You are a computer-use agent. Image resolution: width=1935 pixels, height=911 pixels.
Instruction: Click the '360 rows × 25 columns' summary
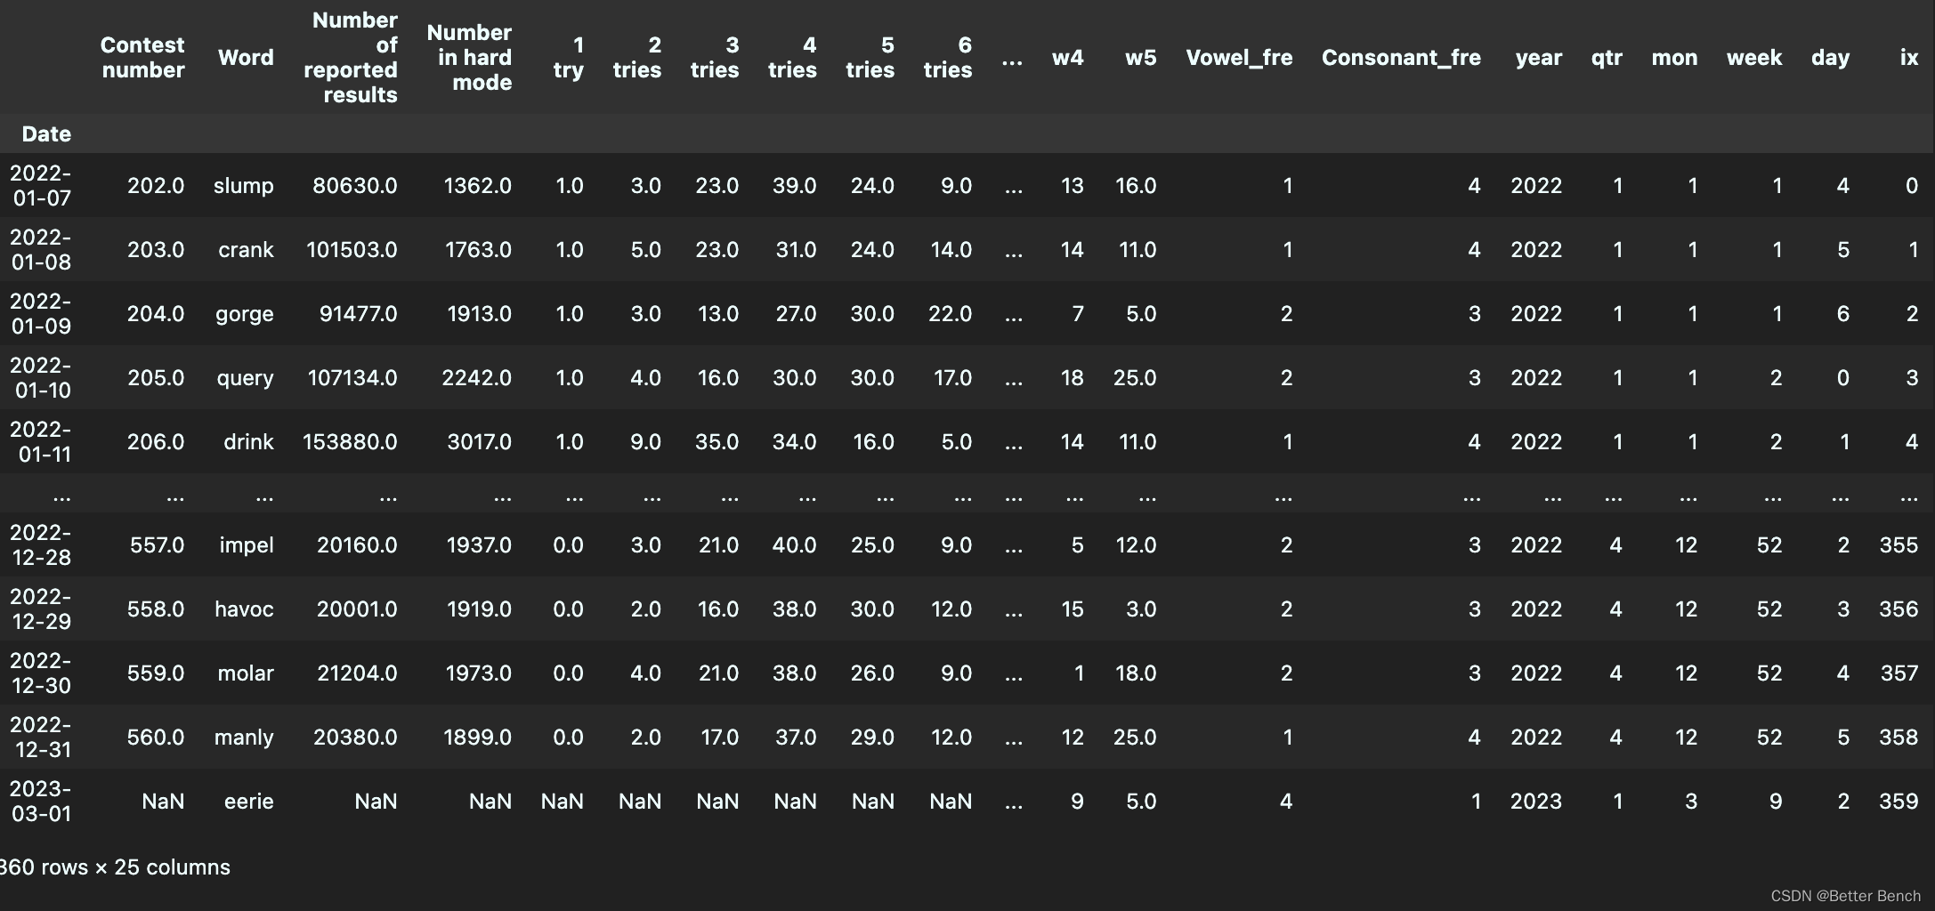[116, 867]
